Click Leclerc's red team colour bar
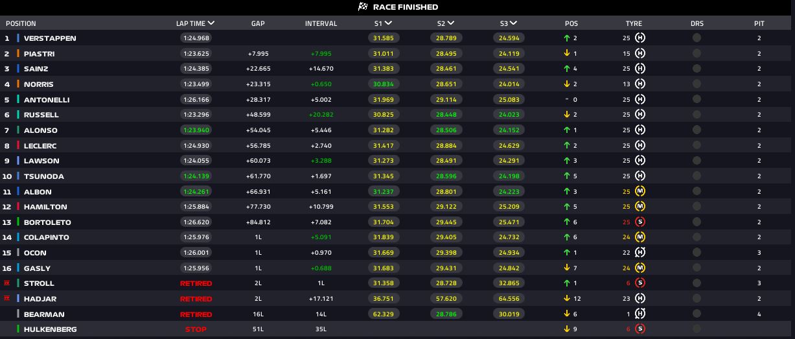This screenshot has width=795, height=339. coord(18,146)
